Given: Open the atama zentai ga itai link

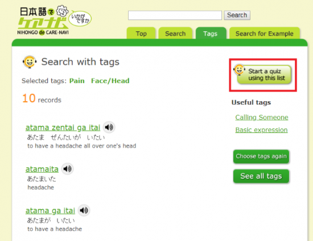Looking at the screenshot, I should 63,128.
